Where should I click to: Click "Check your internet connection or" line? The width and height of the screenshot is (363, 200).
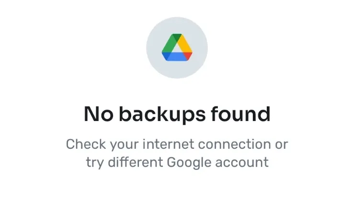pos(177,144)
